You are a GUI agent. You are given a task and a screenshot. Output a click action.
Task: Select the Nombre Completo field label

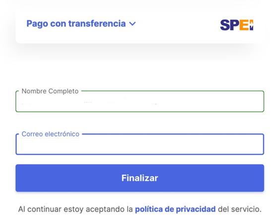[50, 91]
